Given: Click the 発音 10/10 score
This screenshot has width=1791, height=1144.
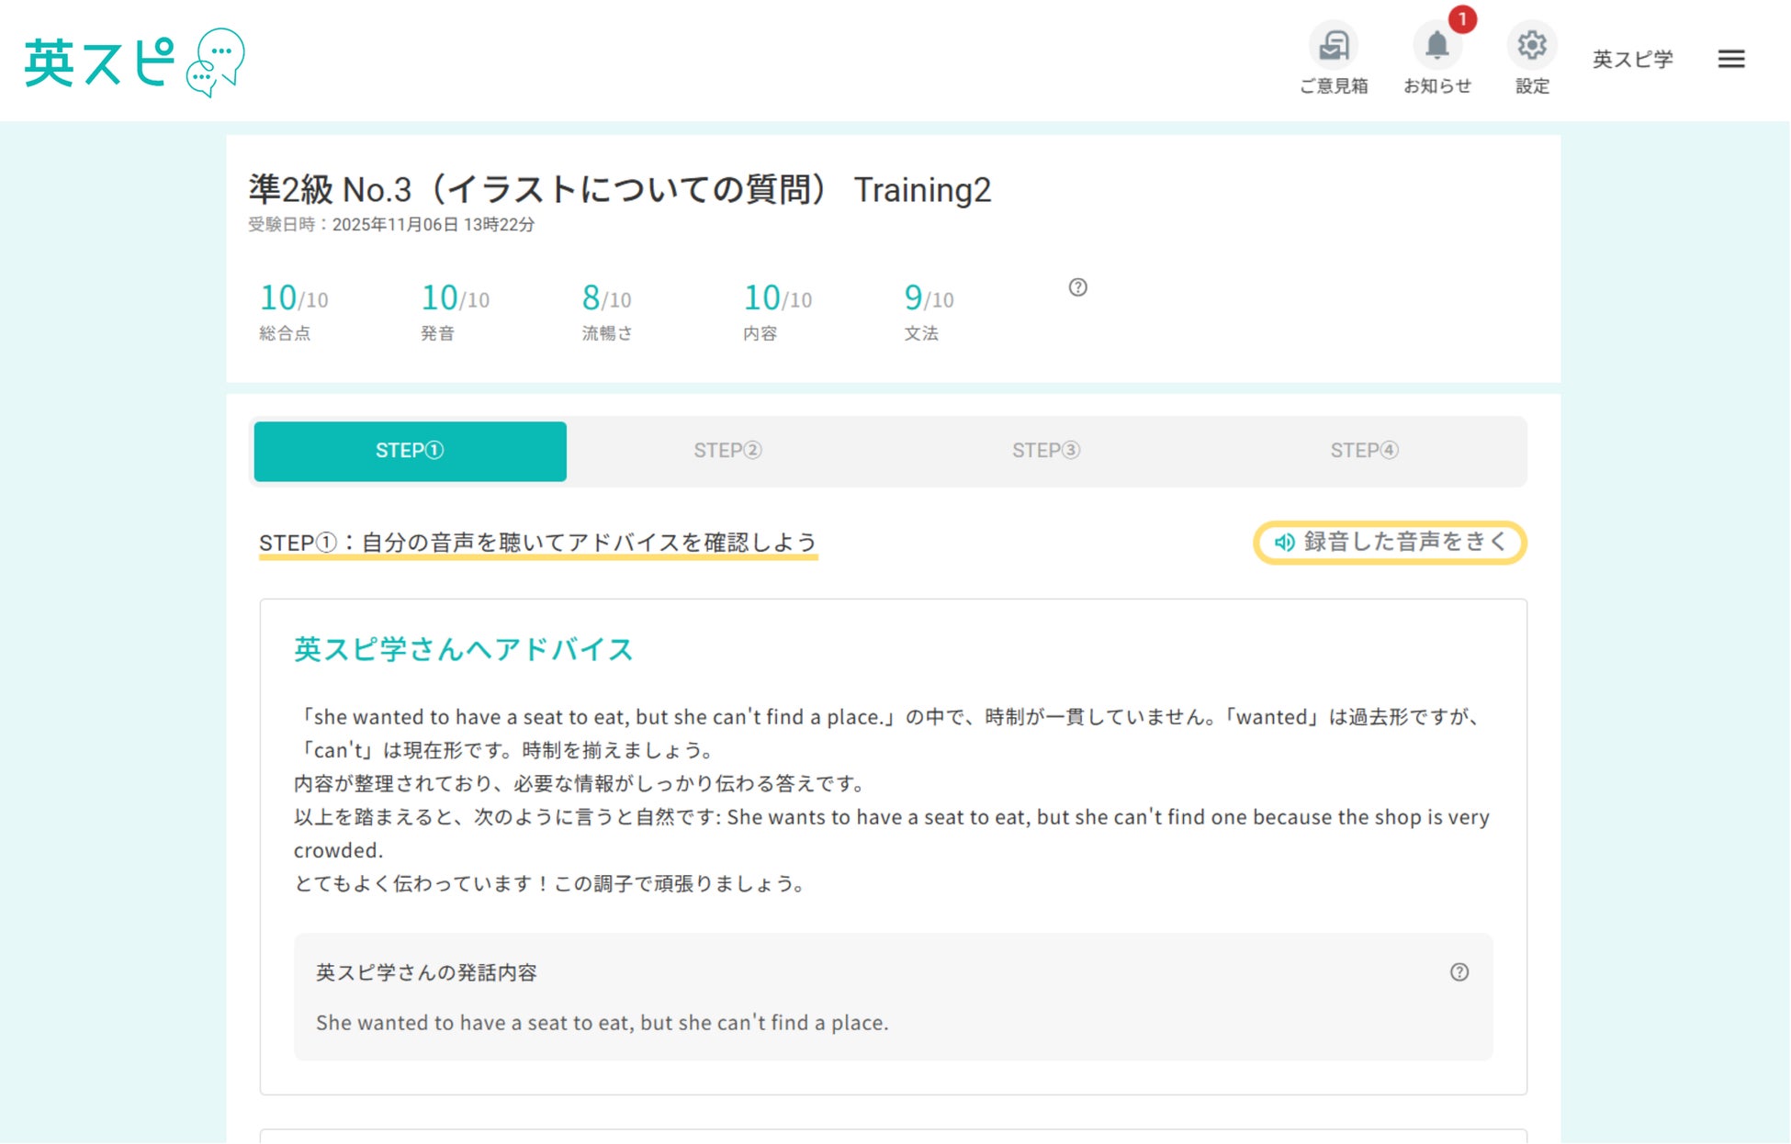Looking at the screenshot, I should click(x=455, y=298).
